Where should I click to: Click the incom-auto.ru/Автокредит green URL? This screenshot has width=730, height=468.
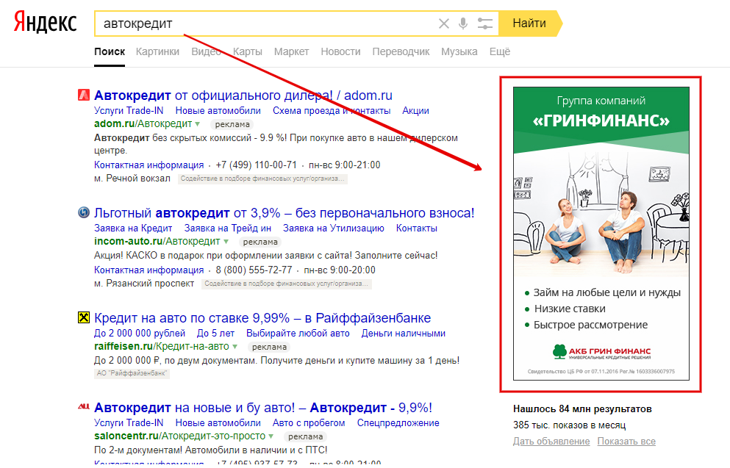(x=157, y=242)
